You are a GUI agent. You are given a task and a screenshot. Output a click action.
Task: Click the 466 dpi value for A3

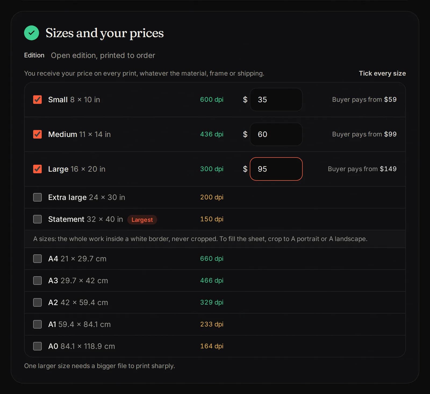pyautogui.click(x=212, y=281)
